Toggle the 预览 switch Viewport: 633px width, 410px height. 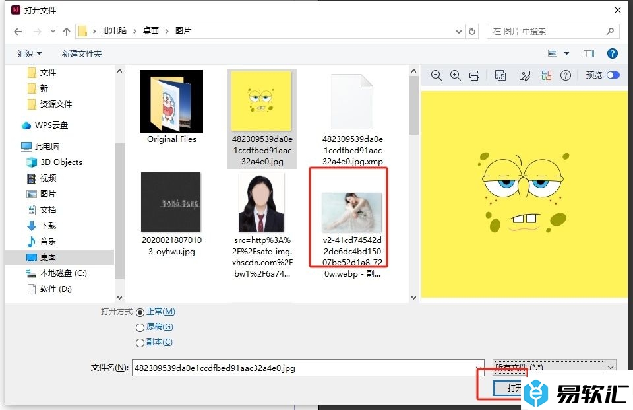pyautogui.click(x=613, y=75)
